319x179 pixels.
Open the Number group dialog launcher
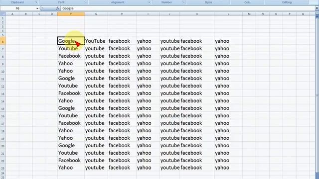(183, 2)
